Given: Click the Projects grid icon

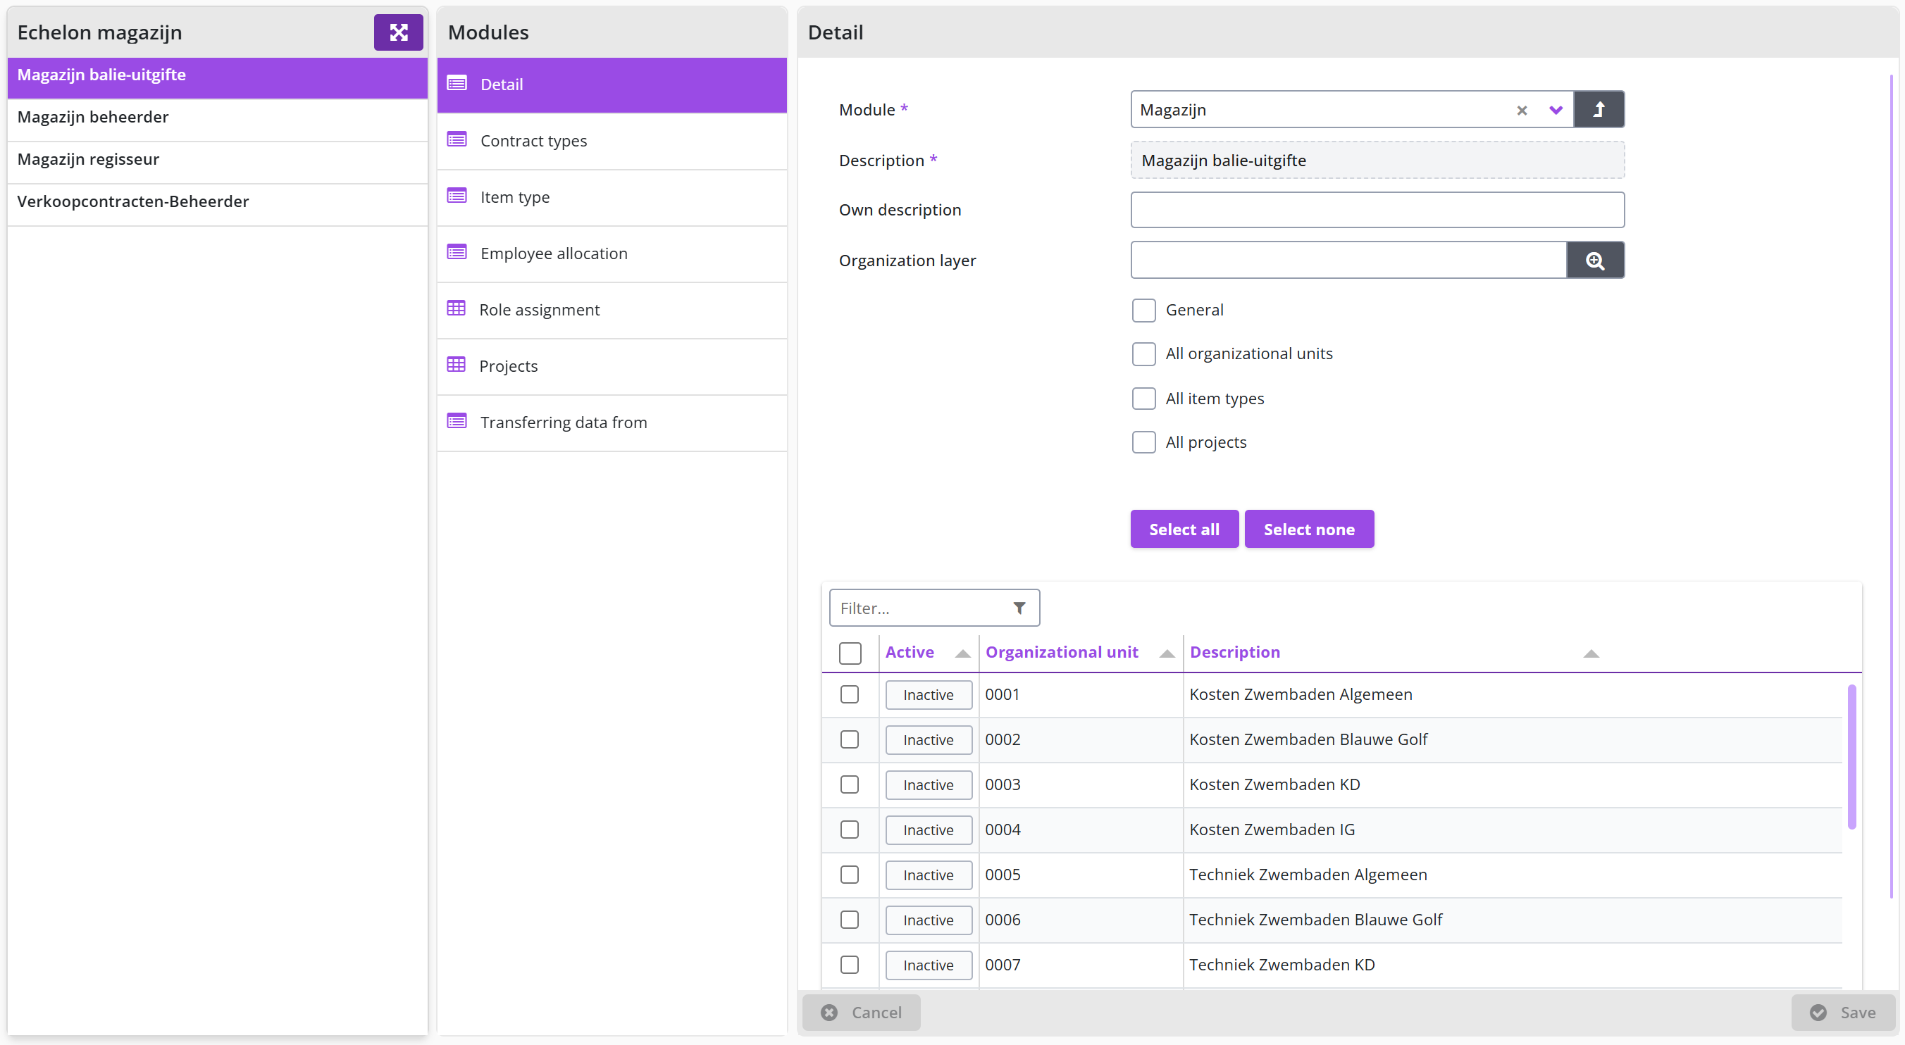Looking at the screenshot, I should pos(457,364).
